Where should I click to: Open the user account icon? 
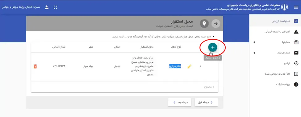click(46, 7)
